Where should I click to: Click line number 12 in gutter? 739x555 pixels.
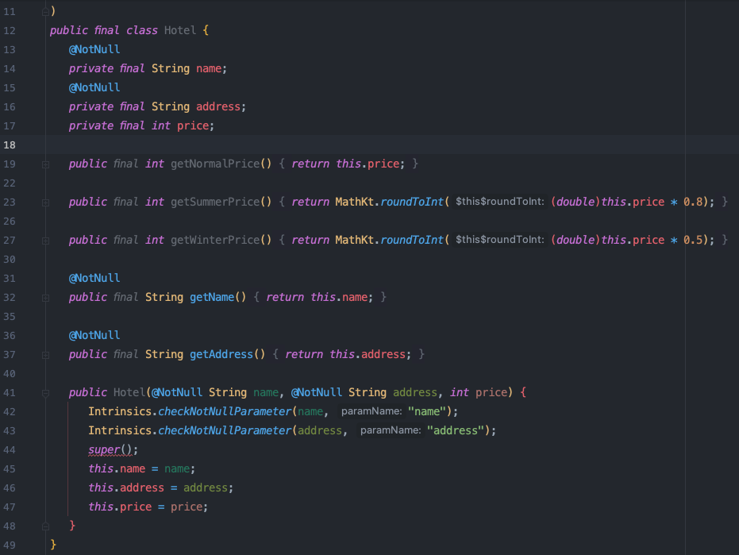click(10, 31)
